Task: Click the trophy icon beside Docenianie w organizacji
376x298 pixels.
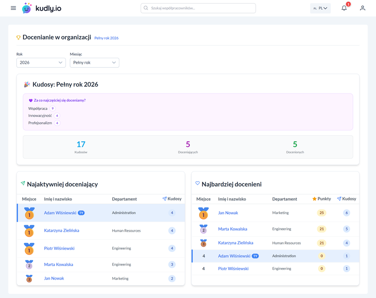Action: click(x=18, y=38)
